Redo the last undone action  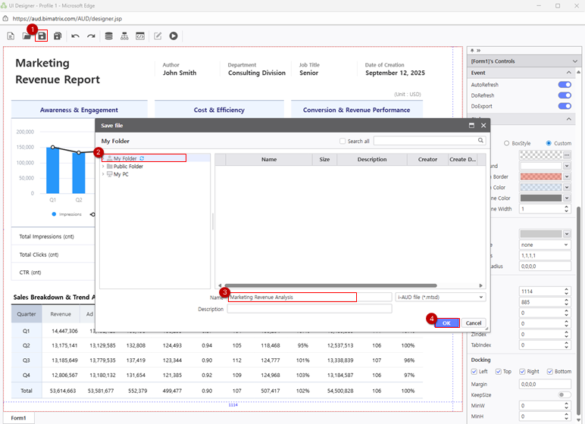(x=91, y=36)
